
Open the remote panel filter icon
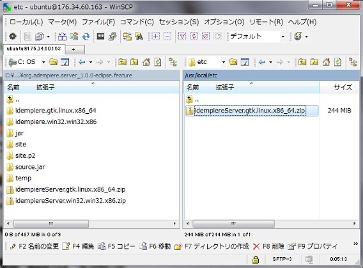pyautogui.click(x=245, y=62)
